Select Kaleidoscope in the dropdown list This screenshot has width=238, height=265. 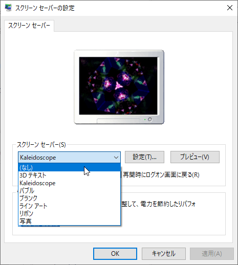pyautogui.click(x=69, y=183)
